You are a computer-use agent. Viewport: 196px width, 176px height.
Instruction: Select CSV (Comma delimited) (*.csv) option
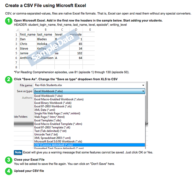click(89, 145)
